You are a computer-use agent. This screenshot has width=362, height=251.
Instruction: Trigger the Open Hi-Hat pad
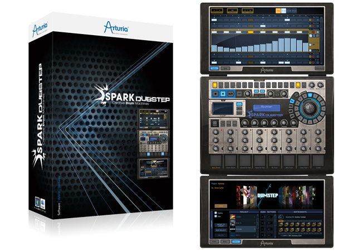260,161
